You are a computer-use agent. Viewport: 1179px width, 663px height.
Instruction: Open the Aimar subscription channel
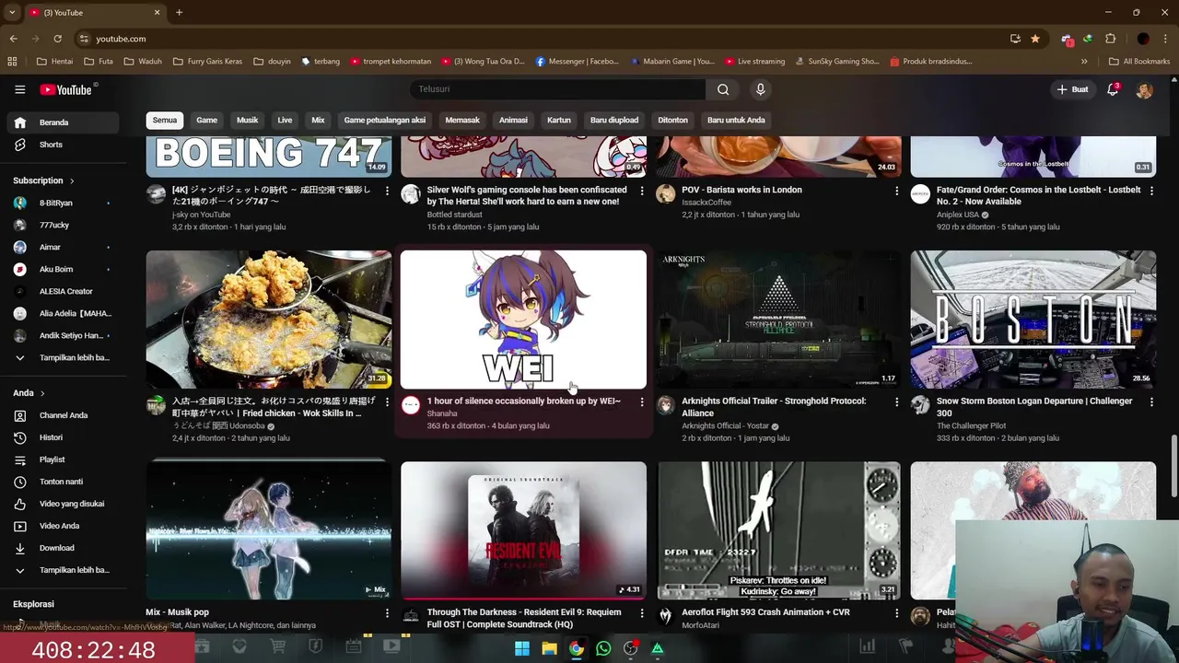(63, 247)
